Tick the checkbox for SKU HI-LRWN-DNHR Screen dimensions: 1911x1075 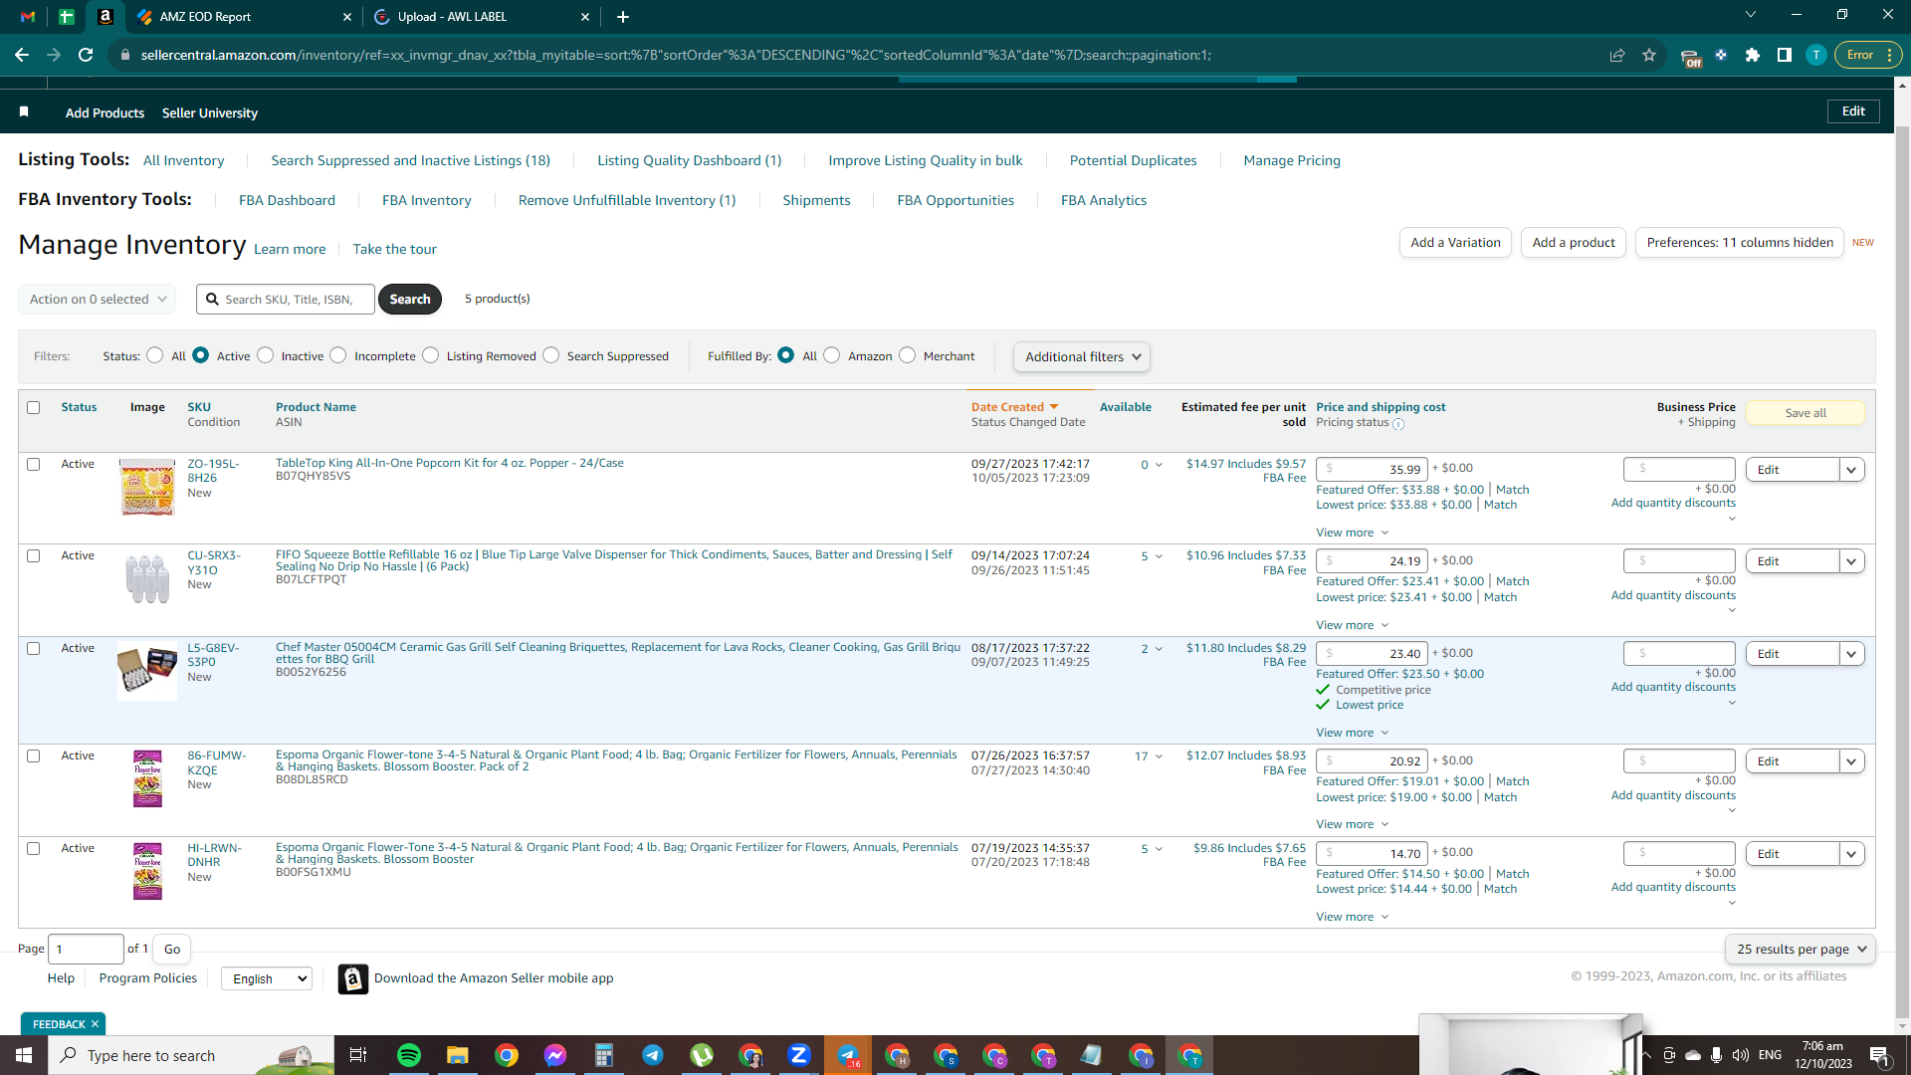point(34,848)
